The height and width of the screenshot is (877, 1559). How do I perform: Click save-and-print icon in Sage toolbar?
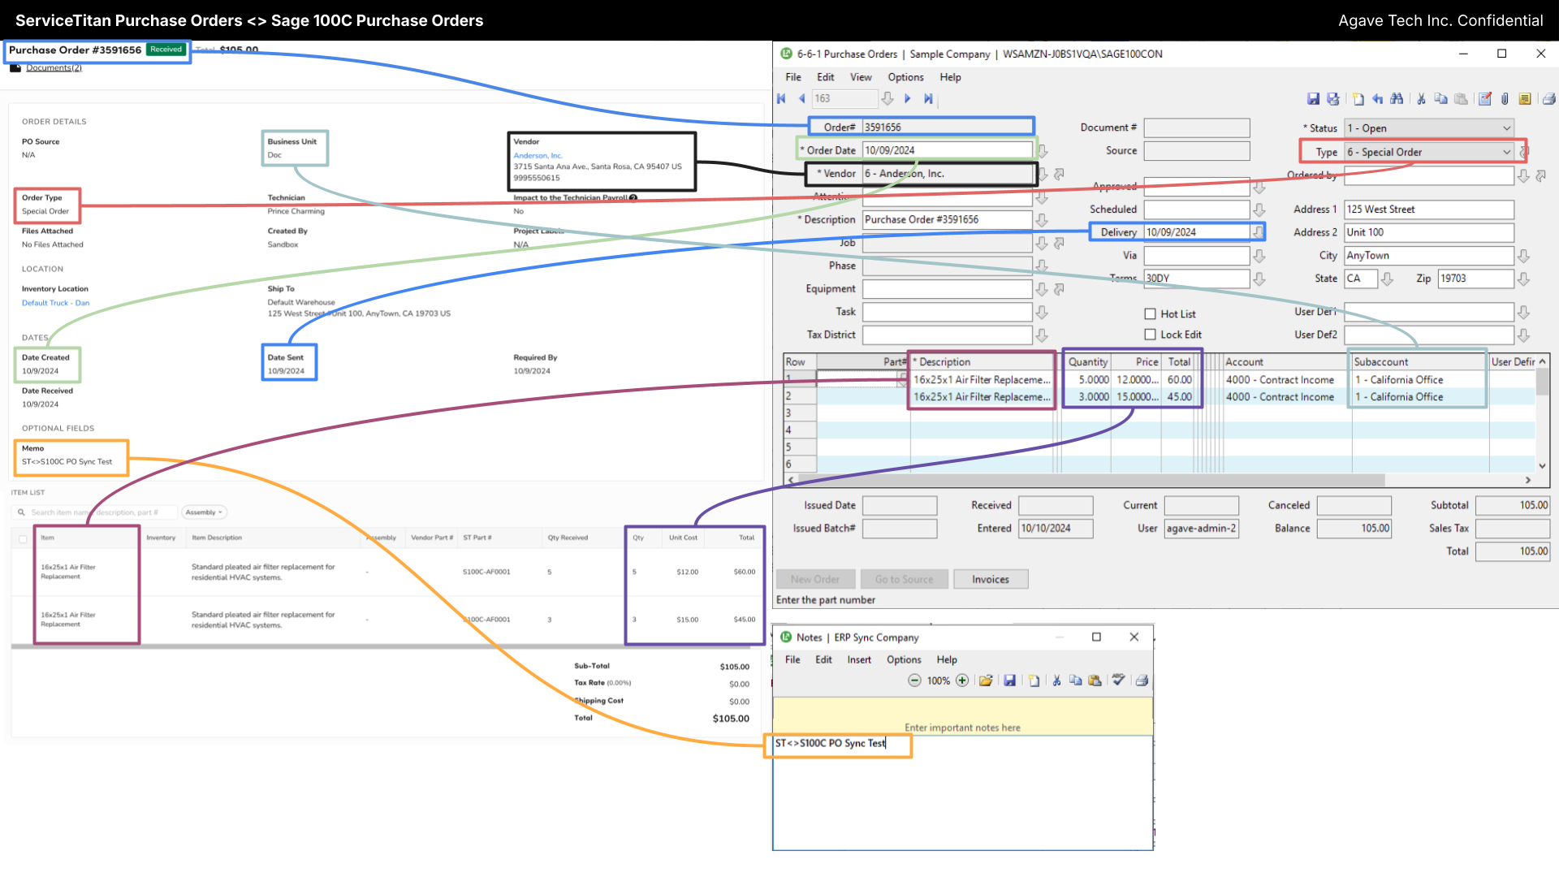pyautogui.click(x=1333, y=99)
